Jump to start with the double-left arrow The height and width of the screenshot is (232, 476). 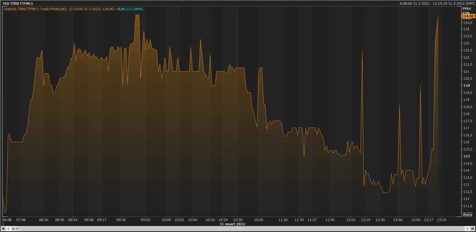[4, 229]
